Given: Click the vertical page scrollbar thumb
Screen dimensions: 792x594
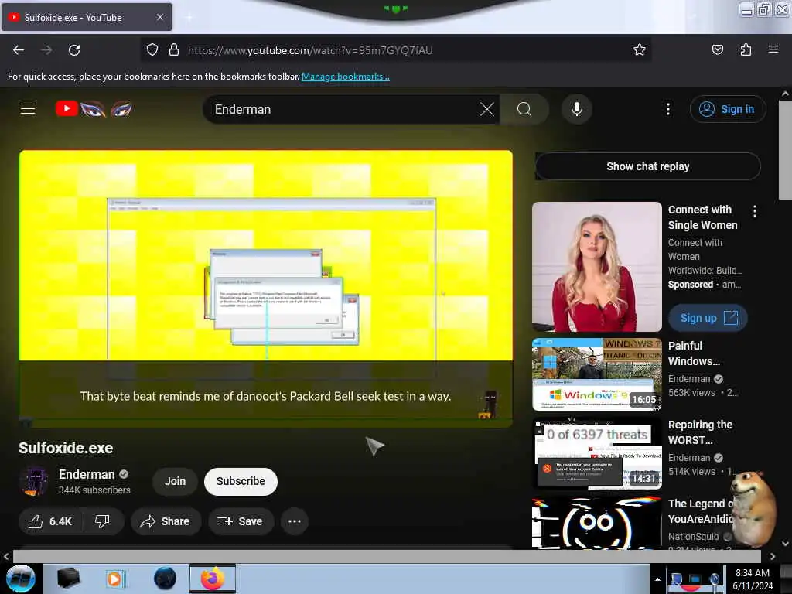Looking at the screenshot, I should click(784, 150).
